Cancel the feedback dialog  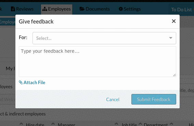(x=113, y=99)
